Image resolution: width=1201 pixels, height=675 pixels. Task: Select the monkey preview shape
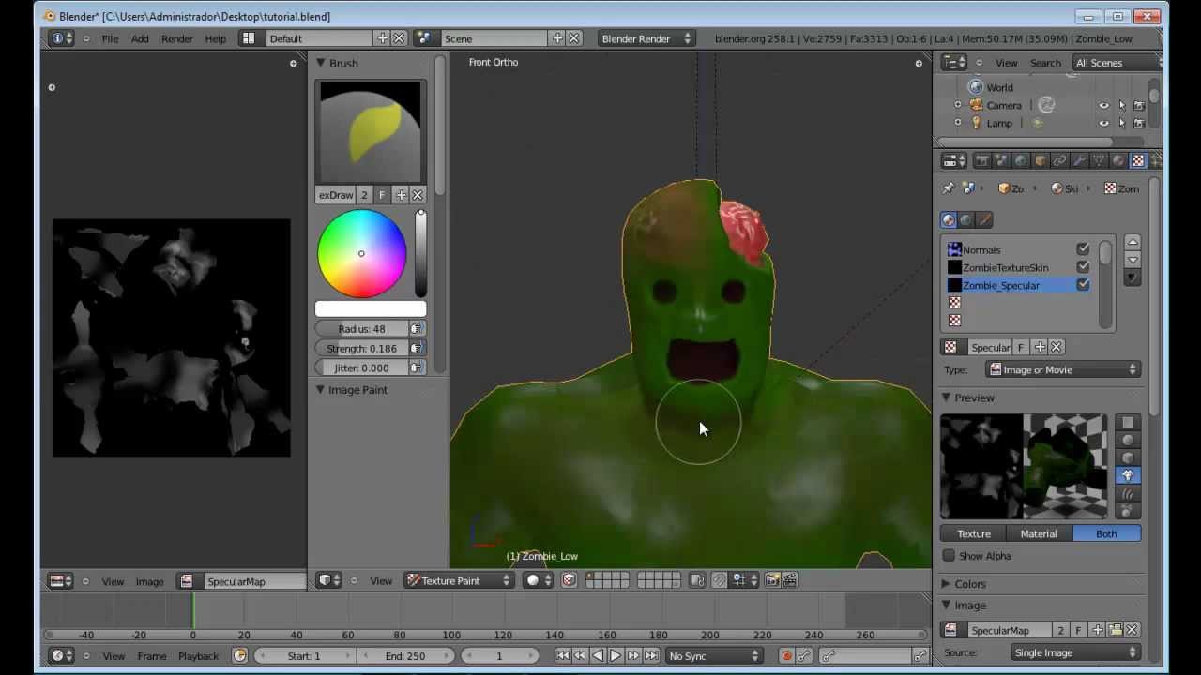coord(1128,475)
